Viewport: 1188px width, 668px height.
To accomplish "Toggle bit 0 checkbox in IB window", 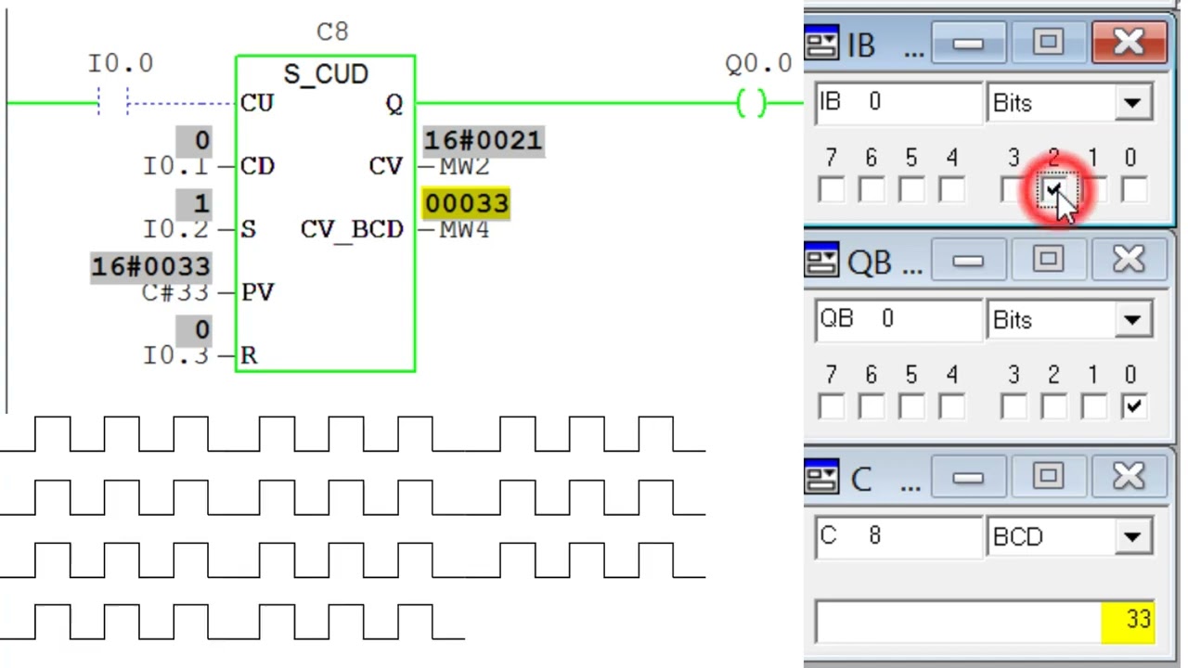I will [x=1133, y=189].
